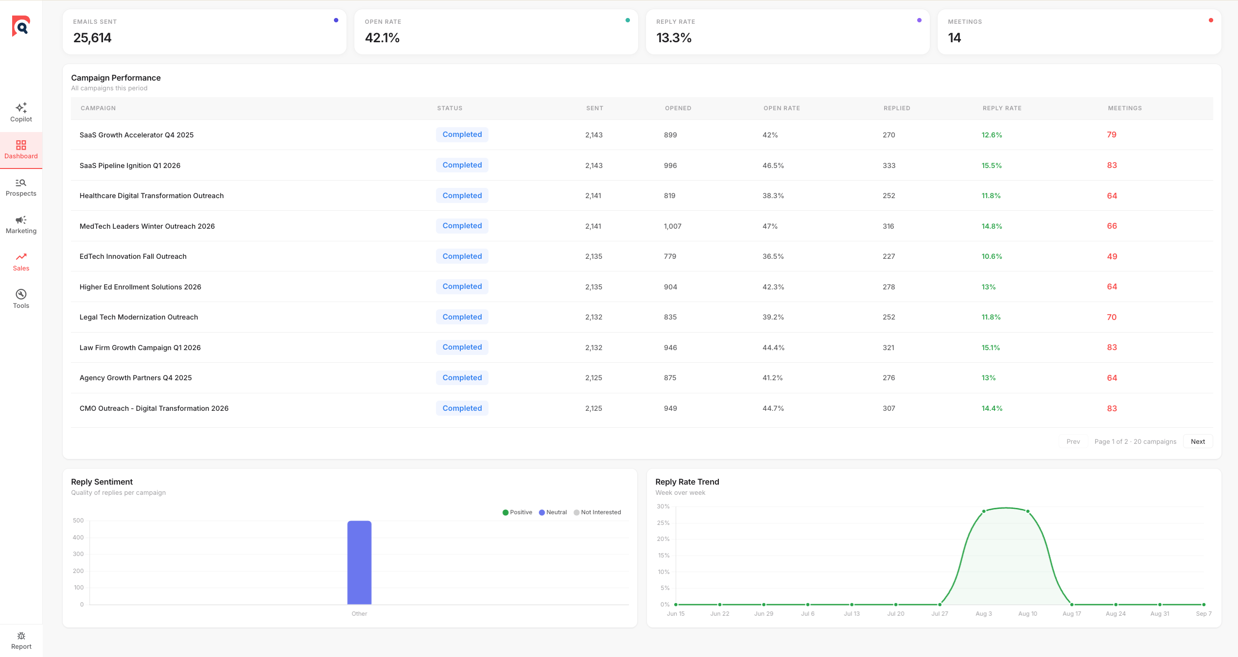Sort by the Campaign column header

click(x=98, y=108)
